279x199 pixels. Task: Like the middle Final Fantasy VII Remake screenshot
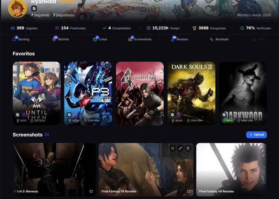coord(189,192)
